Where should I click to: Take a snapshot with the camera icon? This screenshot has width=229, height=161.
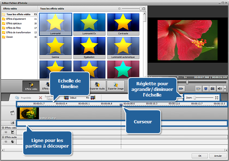coord(212,89)
